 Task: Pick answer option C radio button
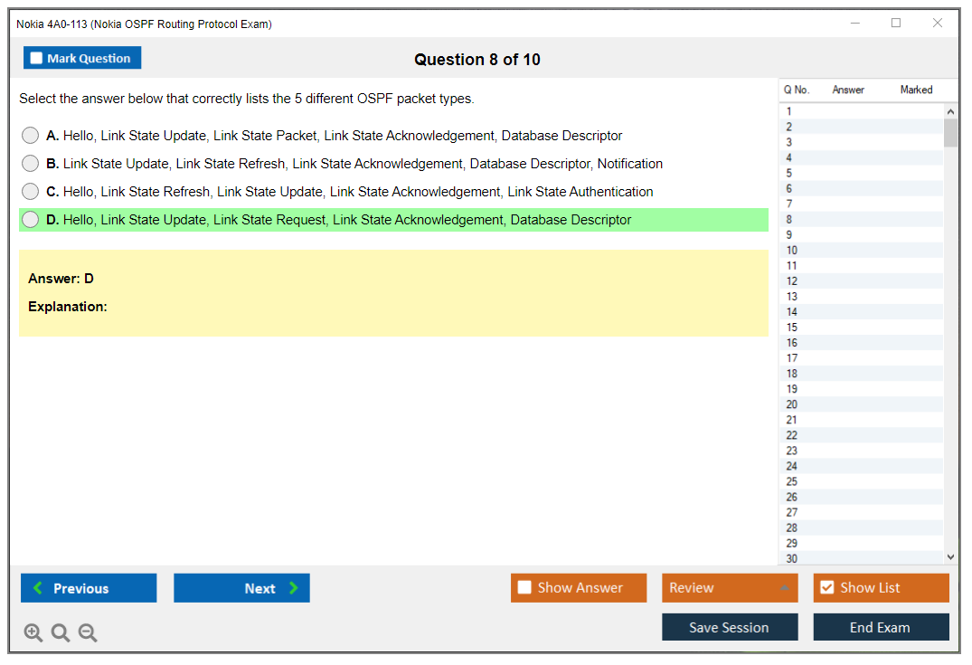point(31,192)
